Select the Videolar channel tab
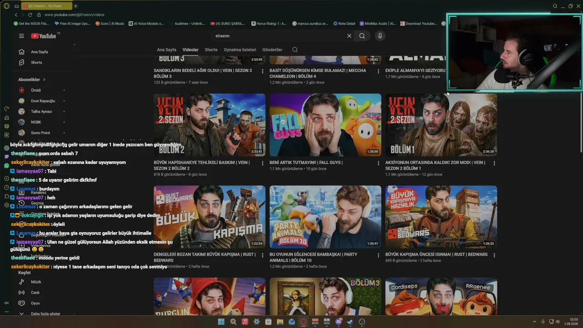Screen dimensions: 583x328 click(x=190, y=50)
